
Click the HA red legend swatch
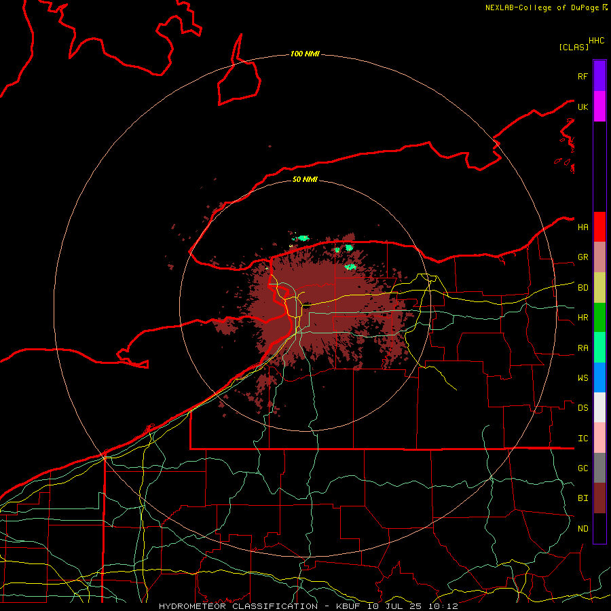[599, 227]
